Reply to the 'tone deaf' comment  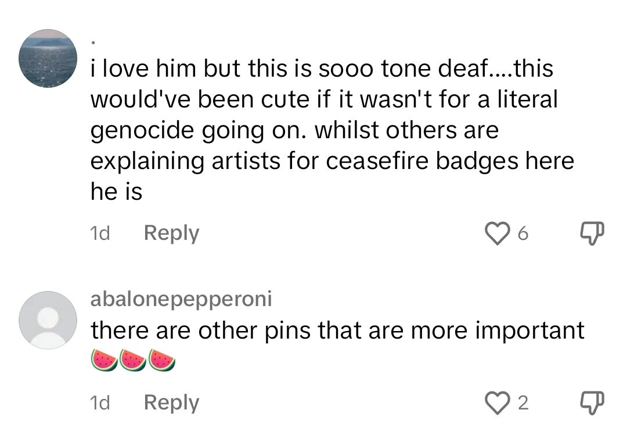(171, 233)
